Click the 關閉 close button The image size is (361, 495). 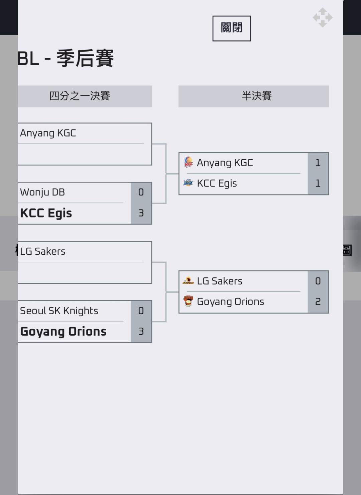pyautogui.click(x=231, y=28)
